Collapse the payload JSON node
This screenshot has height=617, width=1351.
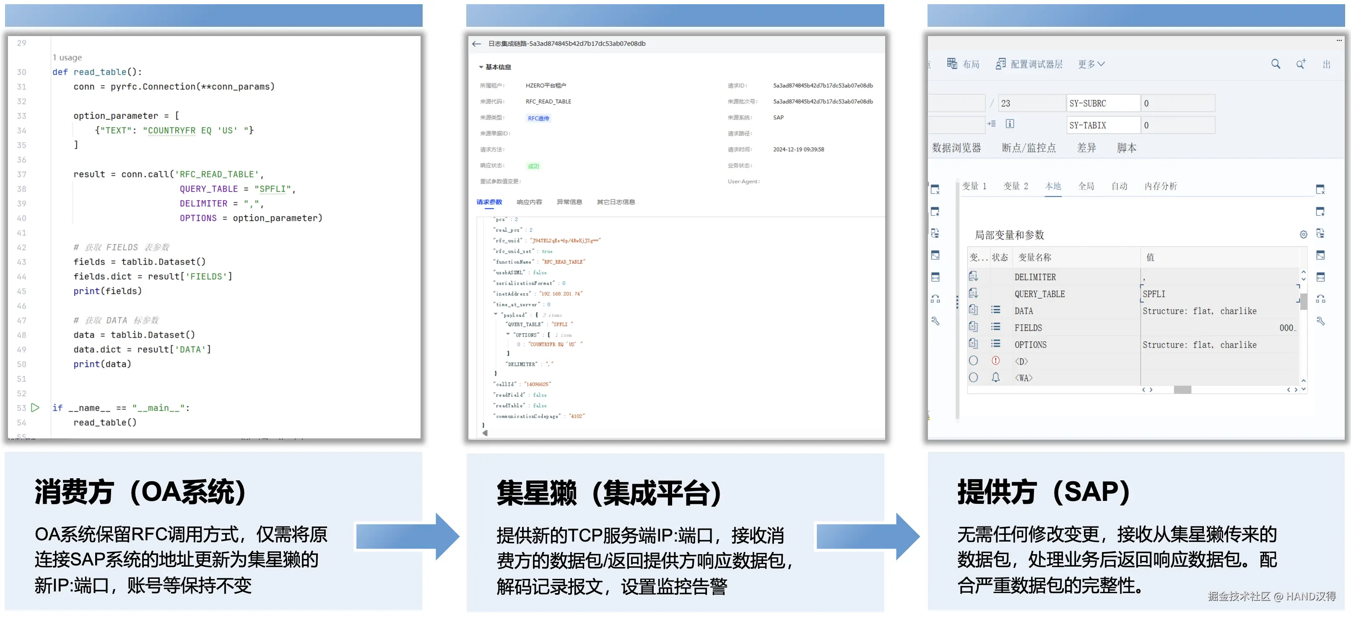(496, 314)
